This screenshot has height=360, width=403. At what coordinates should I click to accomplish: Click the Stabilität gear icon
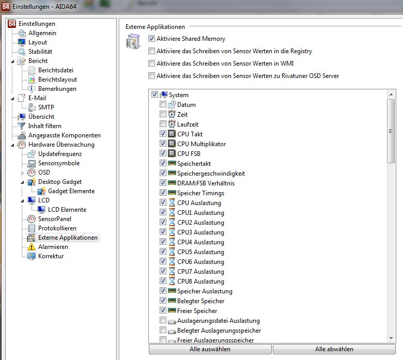[x=22, y=52]
